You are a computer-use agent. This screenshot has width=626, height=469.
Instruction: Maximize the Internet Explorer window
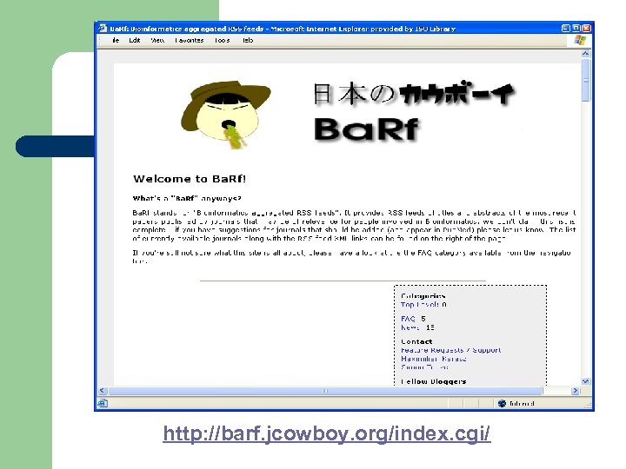tap(576, 29)
